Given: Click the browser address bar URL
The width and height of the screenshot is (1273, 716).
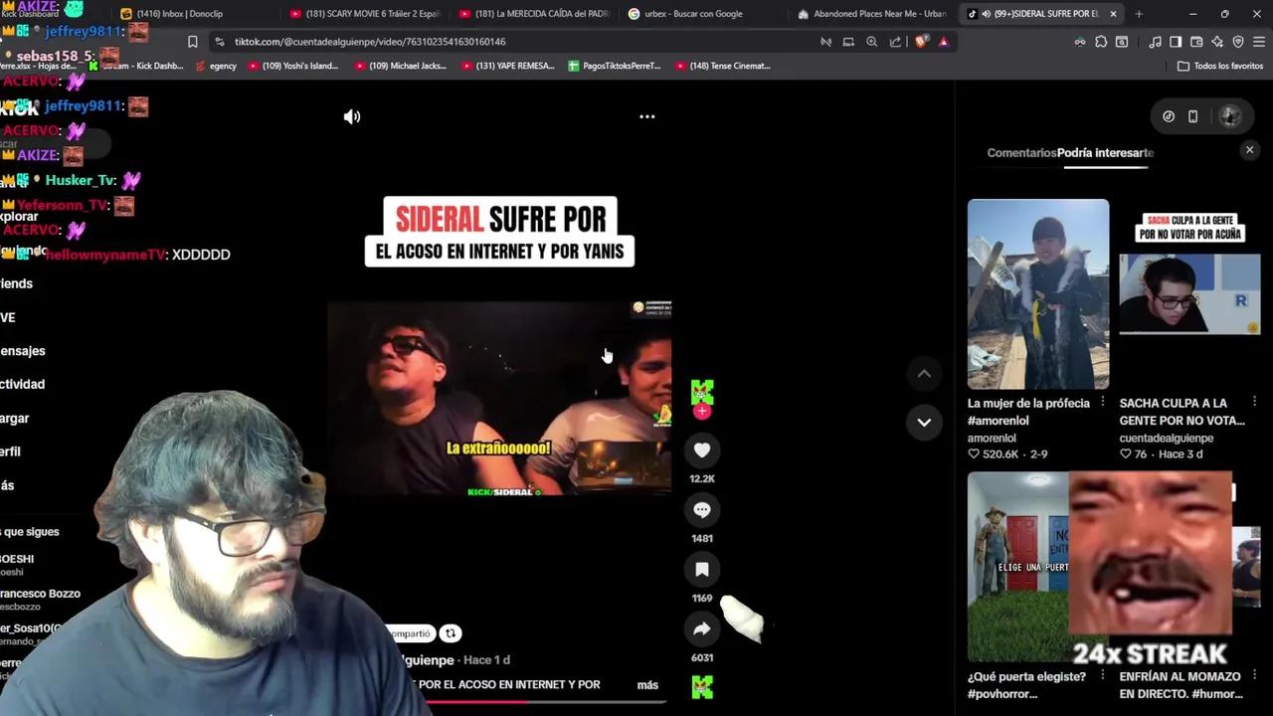Looking at the screenshot, I should point(370,42).
